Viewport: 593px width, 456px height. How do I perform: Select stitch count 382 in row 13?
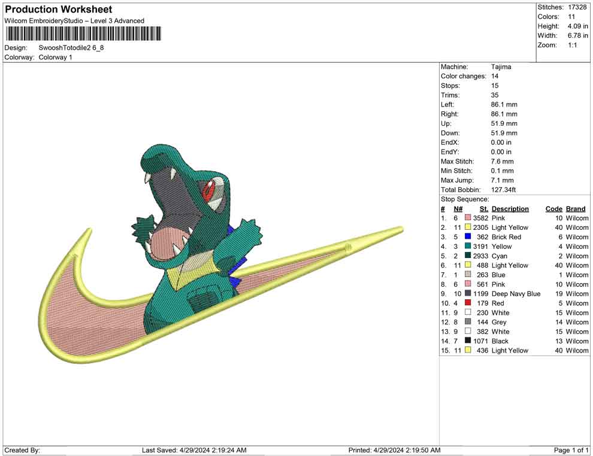[x=482, y=332]
